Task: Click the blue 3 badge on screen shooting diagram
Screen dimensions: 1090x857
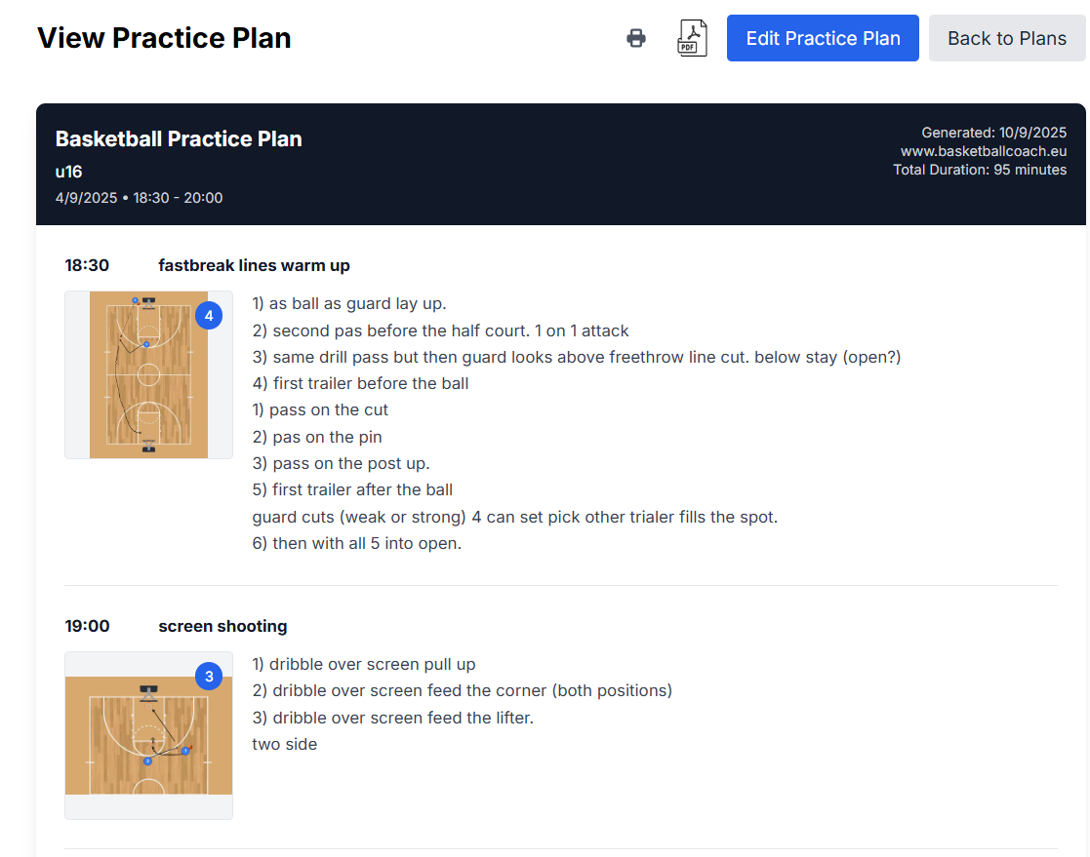Action: (x=209, y=676)
